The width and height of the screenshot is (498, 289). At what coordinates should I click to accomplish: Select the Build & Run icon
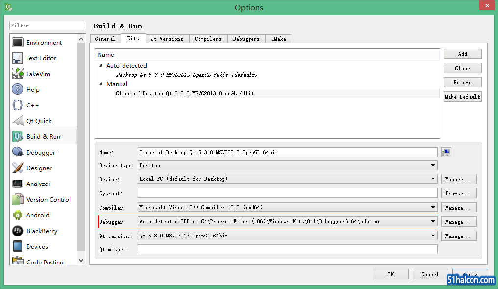[18, 137]
